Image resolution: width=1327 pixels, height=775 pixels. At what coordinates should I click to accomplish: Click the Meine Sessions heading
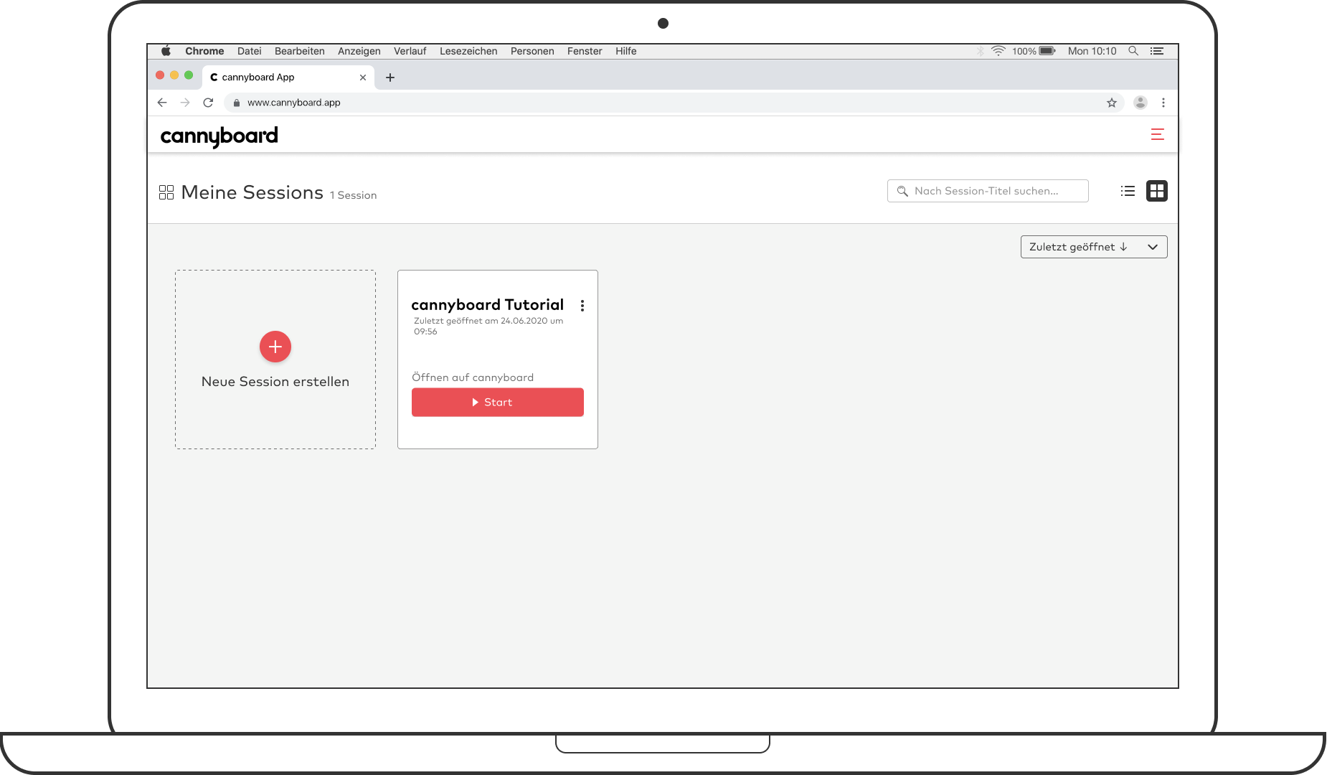pyautogui.click(x=252, y=192)
